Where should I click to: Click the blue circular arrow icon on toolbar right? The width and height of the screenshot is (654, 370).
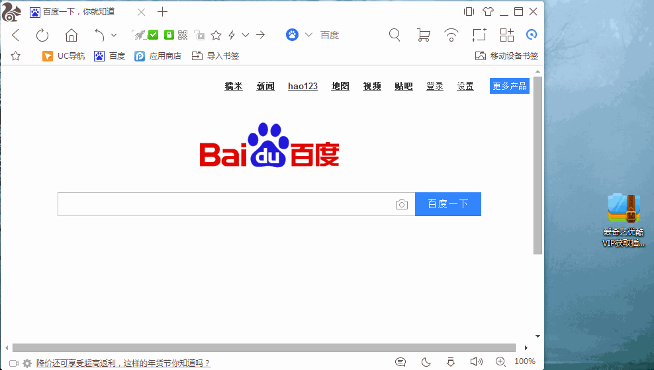[x=532, y=34]
